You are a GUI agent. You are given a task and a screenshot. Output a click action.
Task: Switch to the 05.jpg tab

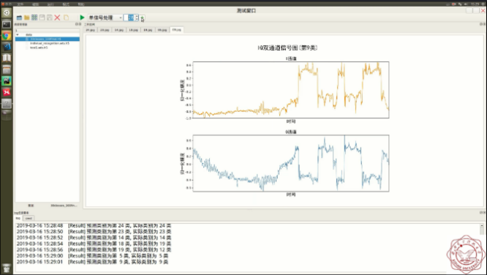pos(162,30)
